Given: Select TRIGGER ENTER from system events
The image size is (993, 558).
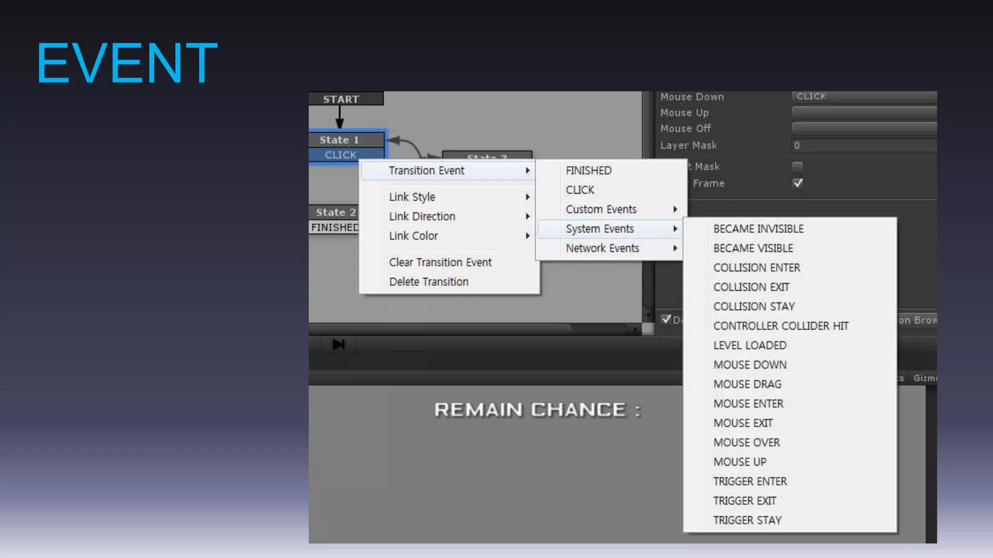Looking at the screenshot, I should 750,481.
